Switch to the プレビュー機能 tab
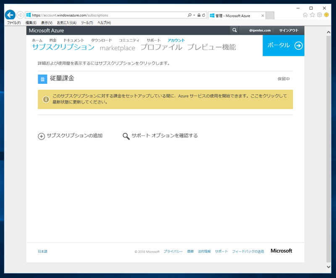 click(x=212, y=47)
